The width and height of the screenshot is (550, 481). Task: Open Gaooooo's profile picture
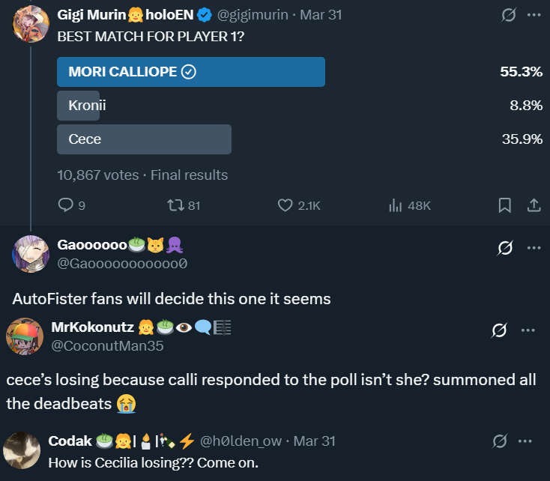[31, 254]
